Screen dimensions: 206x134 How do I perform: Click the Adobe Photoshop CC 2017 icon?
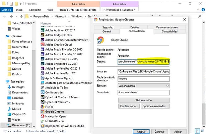(43, 64)
